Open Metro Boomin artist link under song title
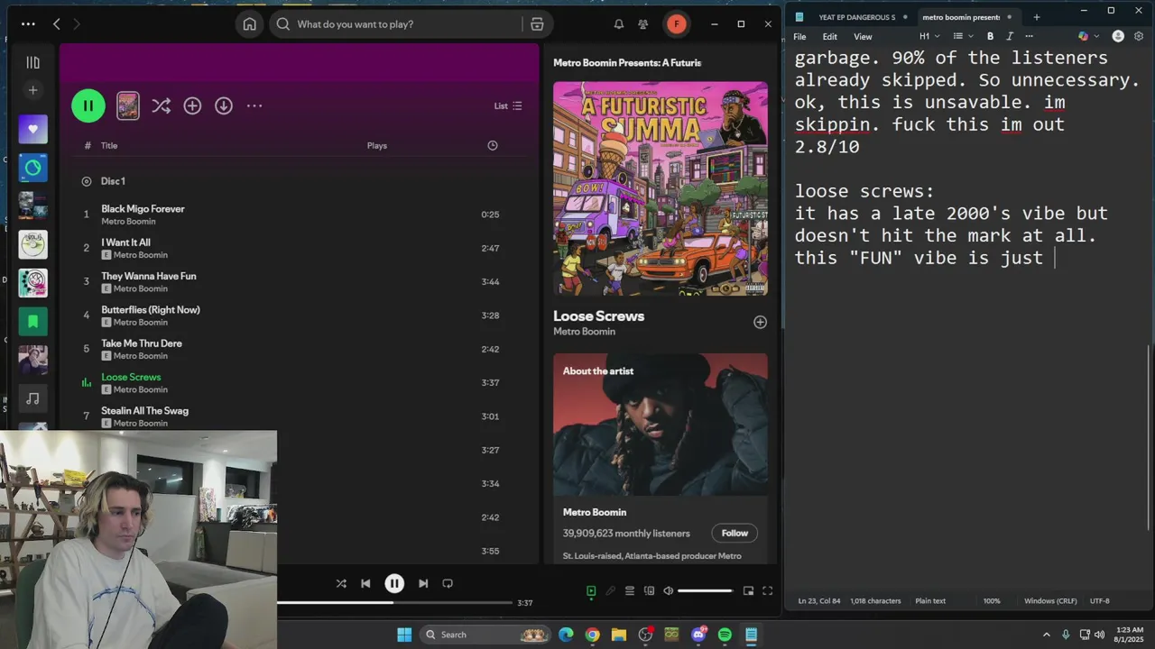 click(585, 332)
